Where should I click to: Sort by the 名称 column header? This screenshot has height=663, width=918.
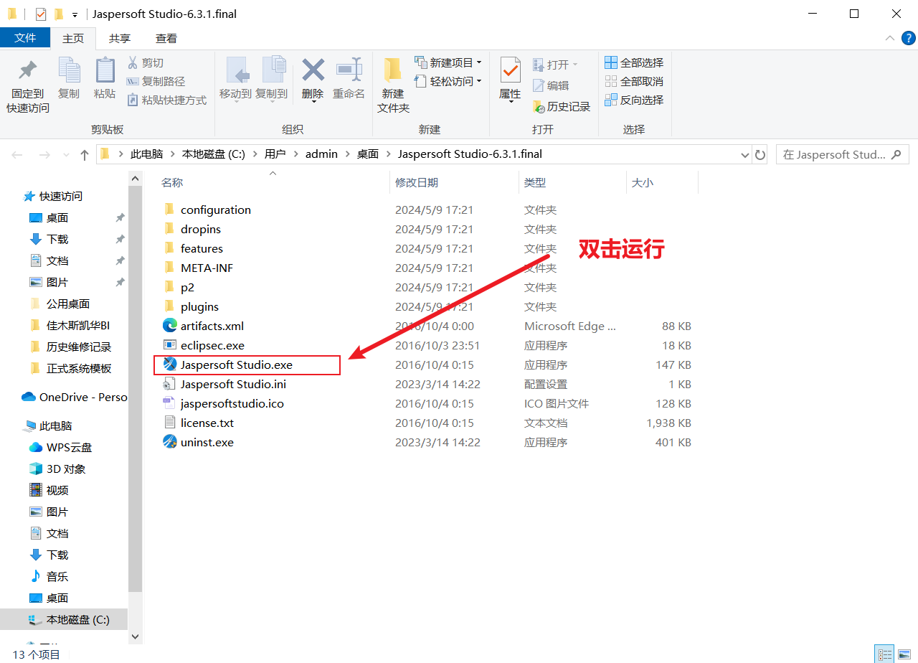click(x=172, y=183)
